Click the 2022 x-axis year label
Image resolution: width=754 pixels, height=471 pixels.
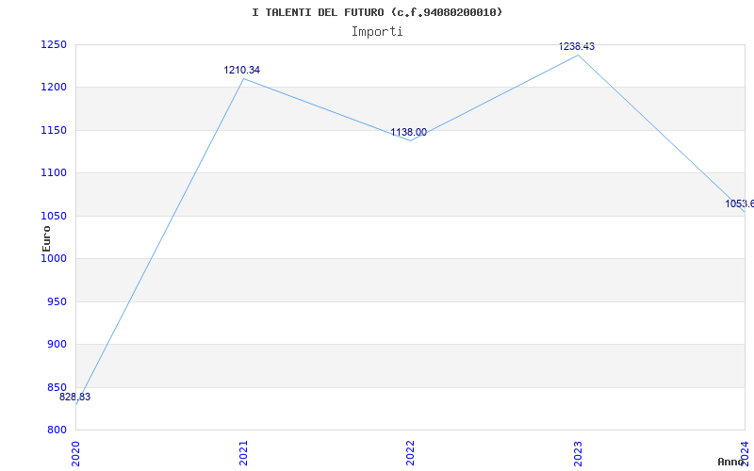pos(410,453)
